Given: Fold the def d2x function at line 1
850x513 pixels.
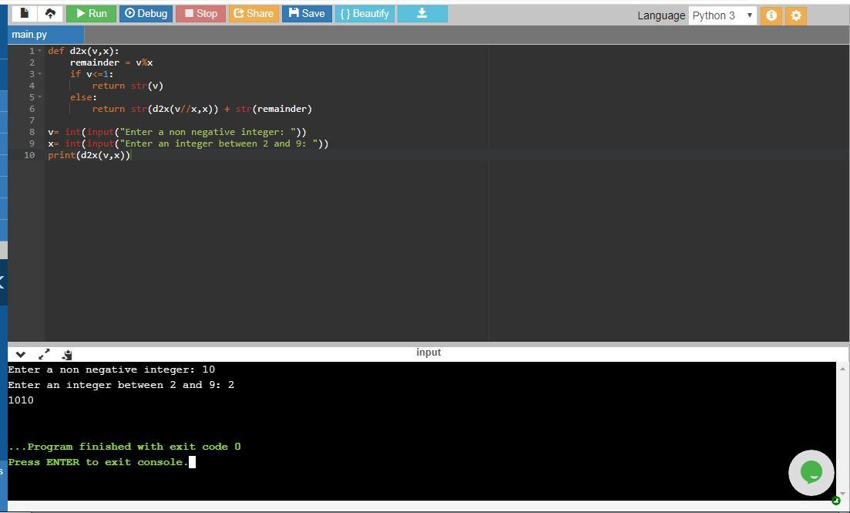Looking at the screenshot, I should click(40, 51).
